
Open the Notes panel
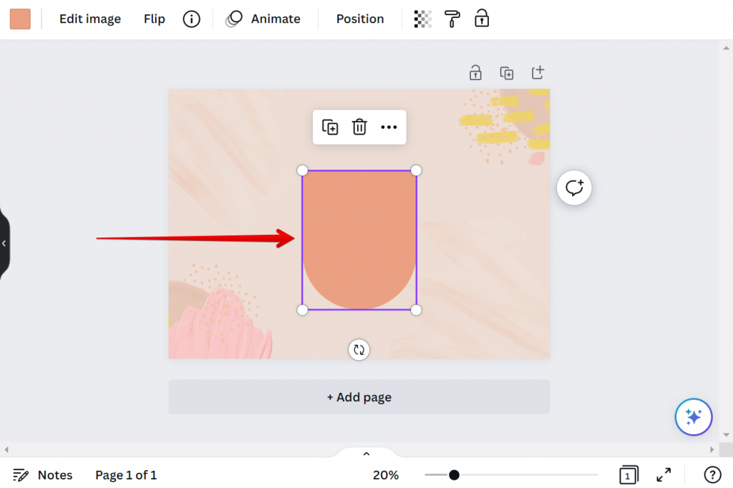[43, 474]
